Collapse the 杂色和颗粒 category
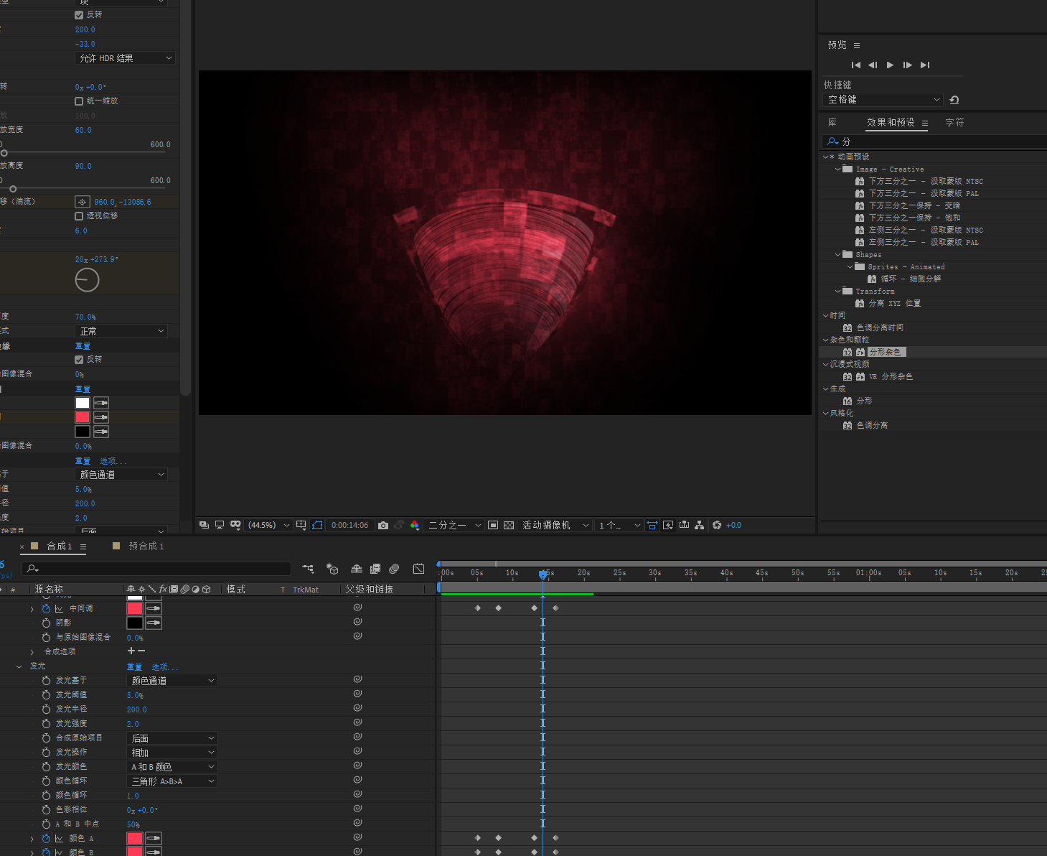The image size is (1047, 856). pyautogui.click(x=825, y=340)
